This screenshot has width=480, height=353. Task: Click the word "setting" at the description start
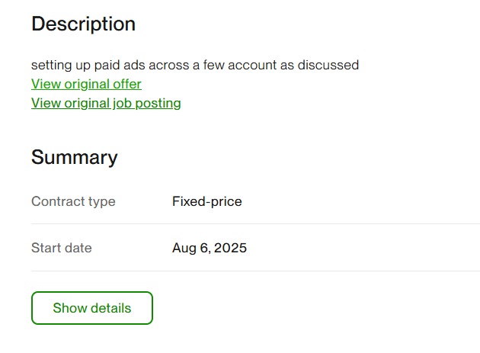(x=50, y=65)
